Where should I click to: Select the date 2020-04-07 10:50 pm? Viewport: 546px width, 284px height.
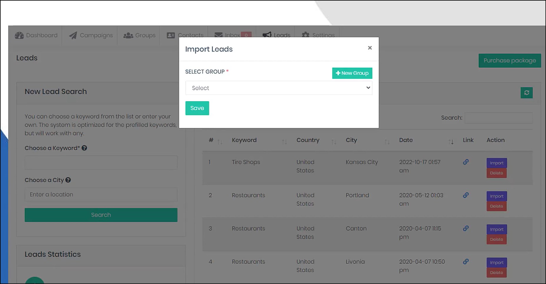(422, 266)
